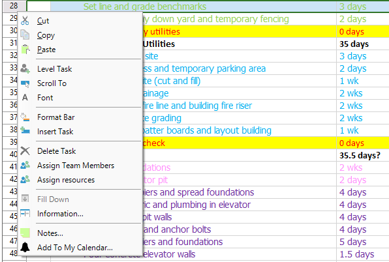Open Assign resources from context menu
The width and height of the screenshot is (389, 262).
point(66,180)
